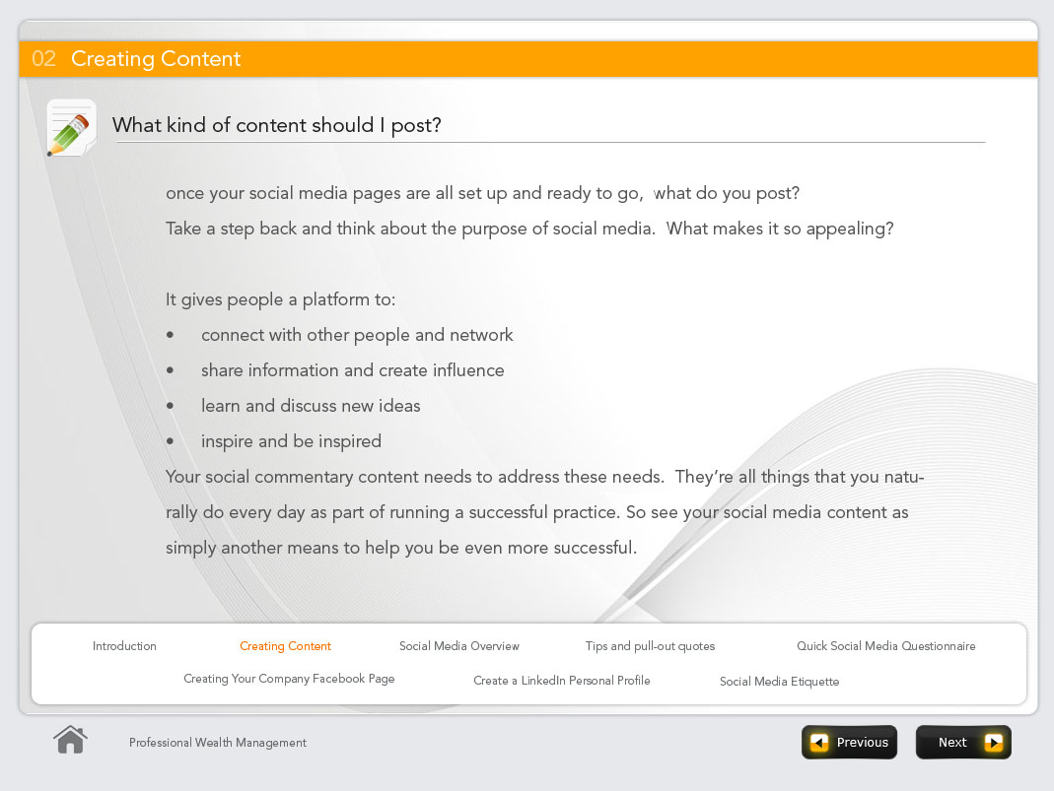Viewport: 1054px width, 791px height.
Task: Click the Professional Wealth Management label
Action: [x=218, y=743]
